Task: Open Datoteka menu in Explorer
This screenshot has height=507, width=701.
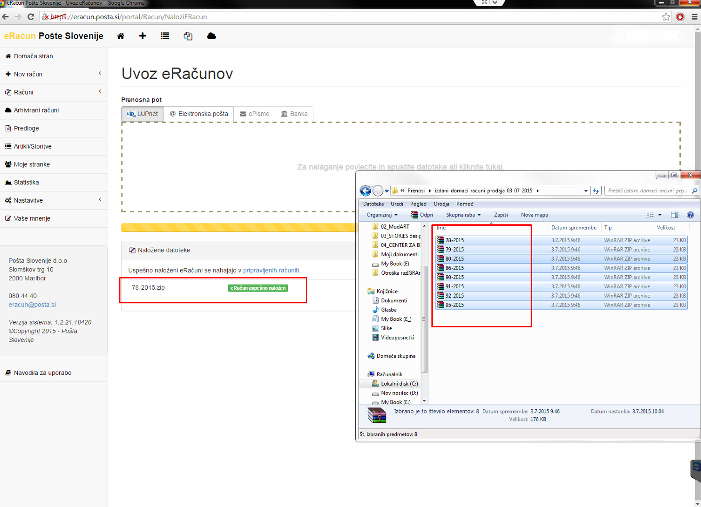Action: click(x=374, y=204)
